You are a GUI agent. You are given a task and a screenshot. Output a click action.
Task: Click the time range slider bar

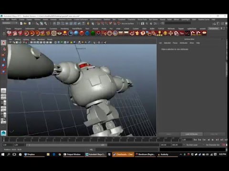67,145
